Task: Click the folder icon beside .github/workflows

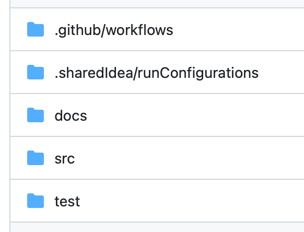Action: click(36, 29)
